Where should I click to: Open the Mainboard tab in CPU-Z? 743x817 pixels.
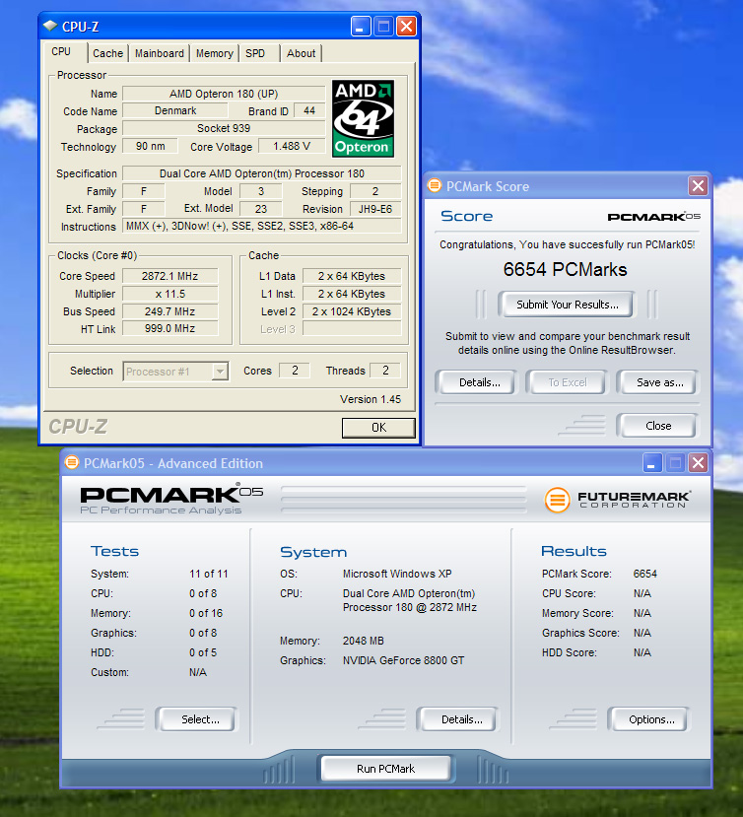point(160,53)
